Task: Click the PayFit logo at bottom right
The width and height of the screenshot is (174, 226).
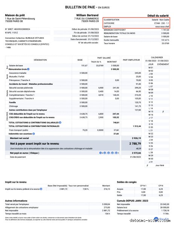Action: pos(161,220)
